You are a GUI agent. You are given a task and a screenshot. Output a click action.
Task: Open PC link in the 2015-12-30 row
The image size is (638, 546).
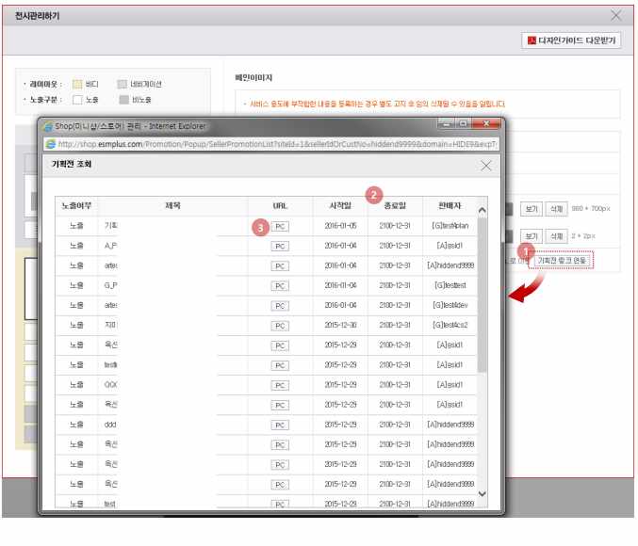[x=280, y=326]
